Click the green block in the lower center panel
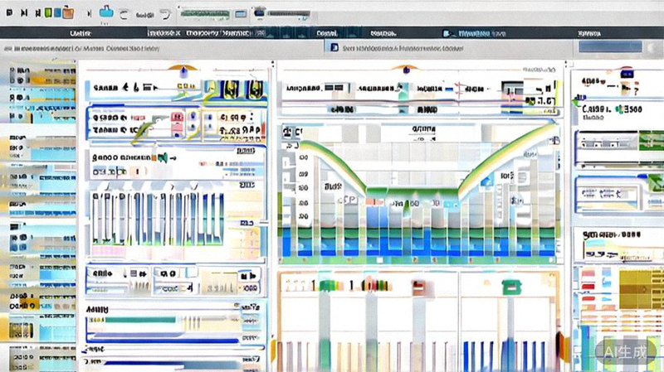The image size is (664, 372). 508,288
